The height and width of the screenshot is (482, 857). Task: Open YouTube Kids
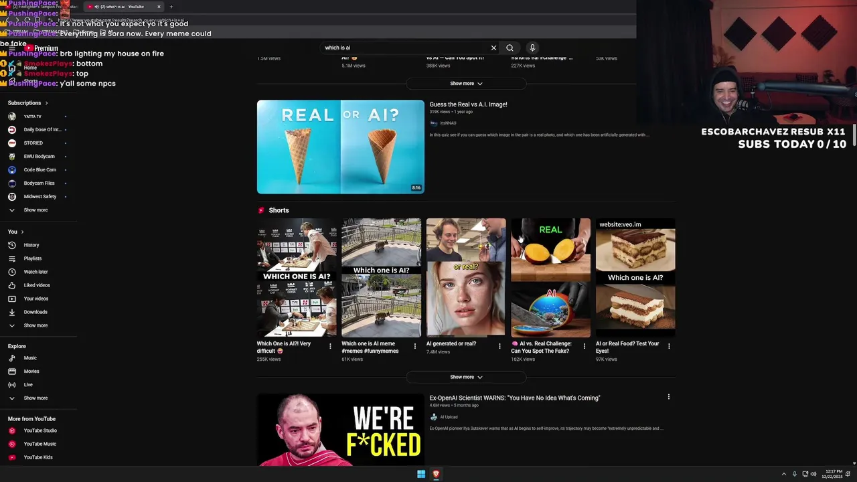[x=38, y=457]
